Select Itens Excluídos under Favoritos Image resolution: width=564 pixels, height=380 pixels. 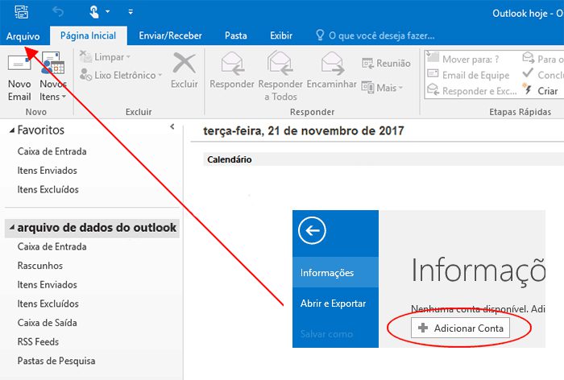[48, 189]
